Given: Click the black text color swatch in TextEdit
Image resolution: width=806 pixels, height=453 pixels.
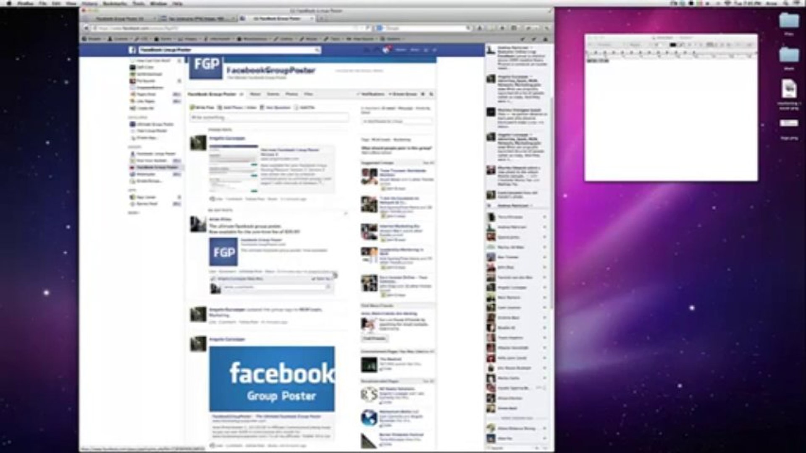Looking at the screenshot, I should coord(673,44).
